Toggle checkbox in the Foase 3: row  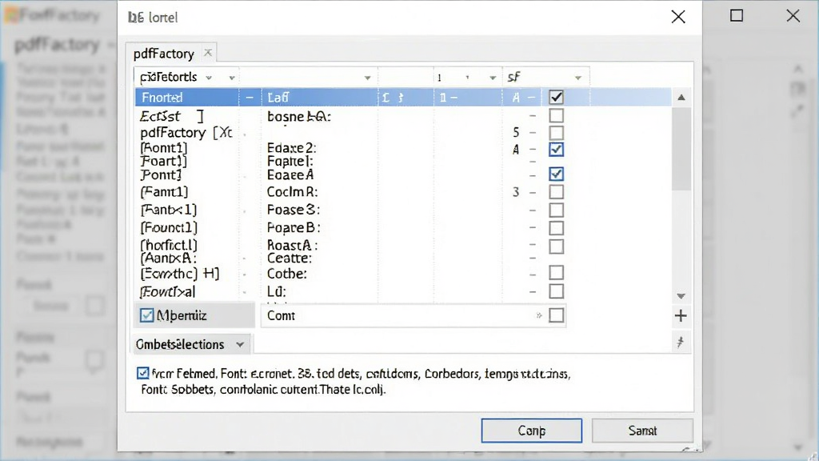pos(556,210)
